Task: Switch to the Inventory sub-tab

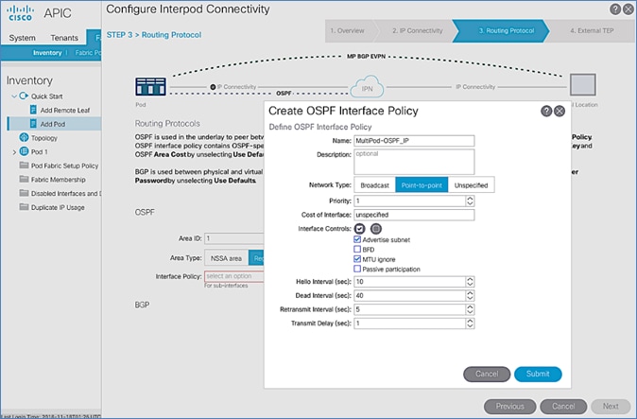Action: [47, 53]
